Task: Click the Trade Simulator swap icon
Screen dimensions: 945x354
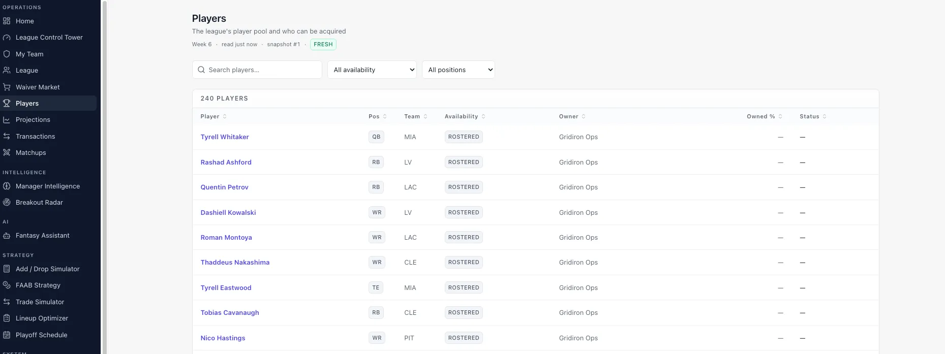Action: pyautogui.click(x=7, y=302)
